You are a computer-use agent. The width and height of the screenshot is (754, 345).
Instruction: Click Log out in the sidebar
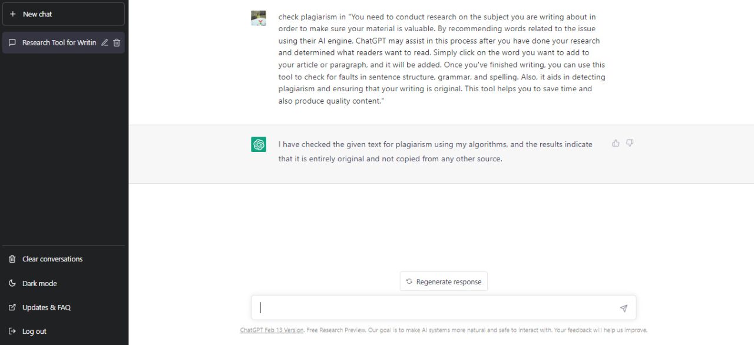pos(34,331)
